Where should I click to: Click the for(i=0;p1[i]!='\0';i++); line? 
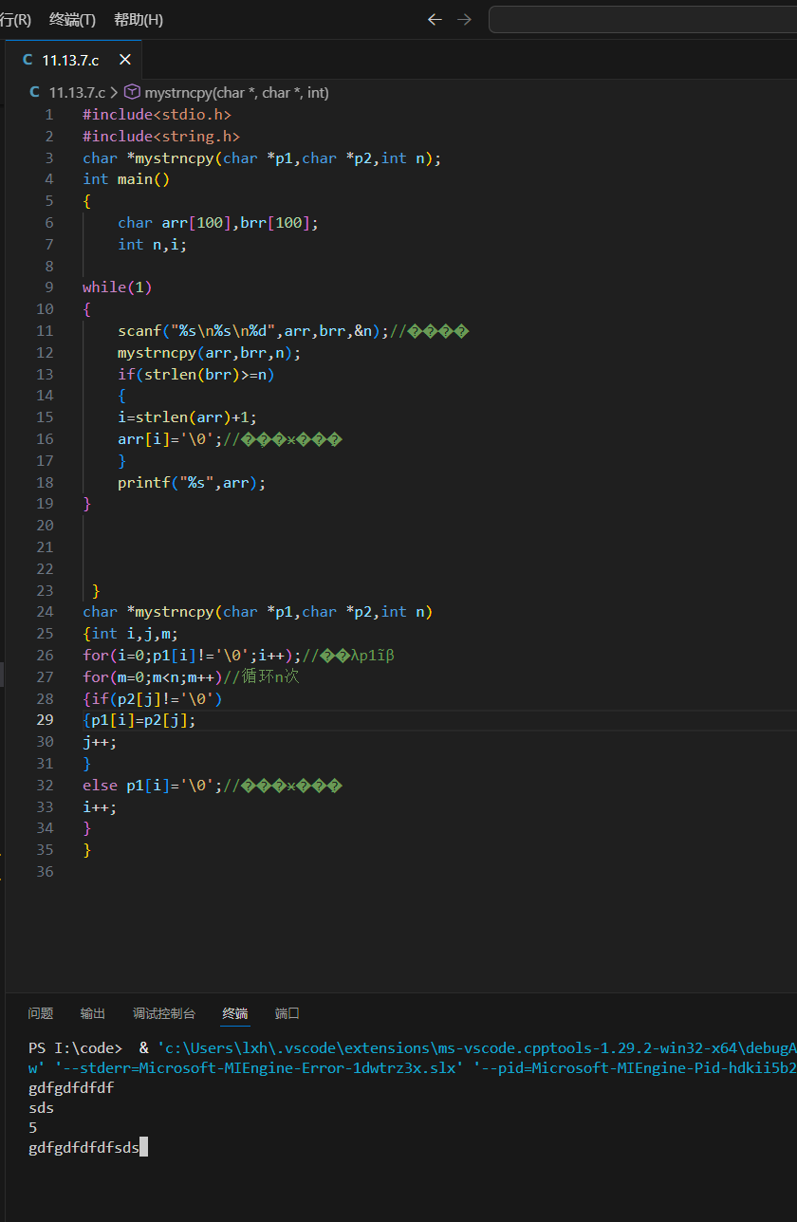[x=238, y=656]
